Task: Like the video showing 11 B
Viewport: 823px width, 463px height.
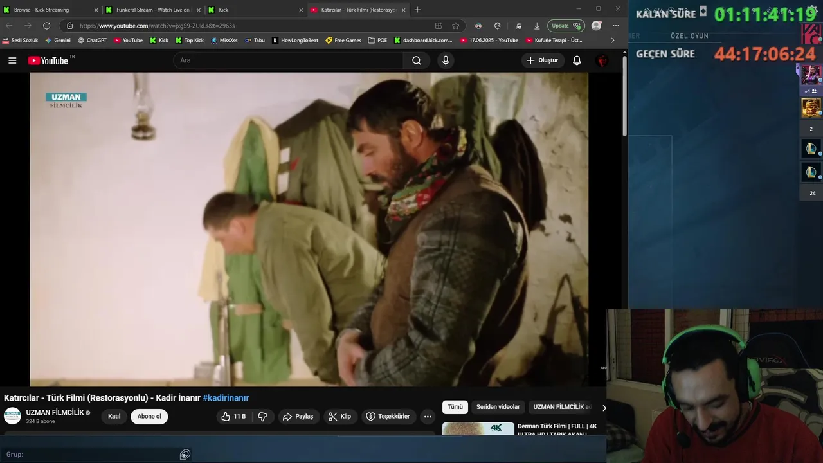Action: [x=233, y=417]
